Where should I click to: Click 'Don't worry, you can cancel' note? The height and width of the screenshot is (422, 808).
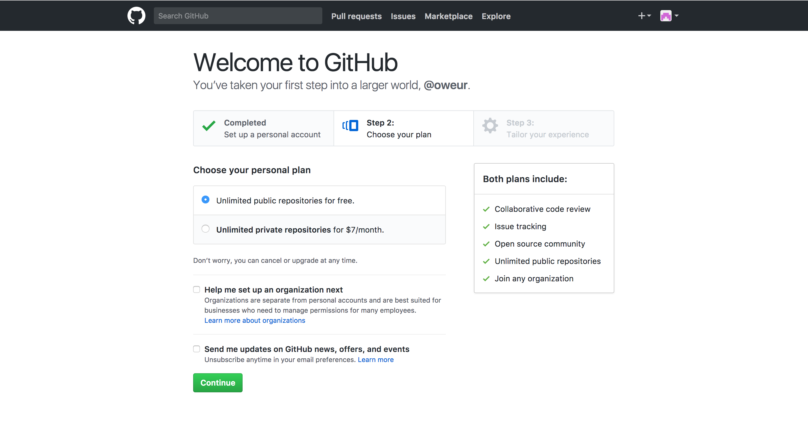point(275,261)
